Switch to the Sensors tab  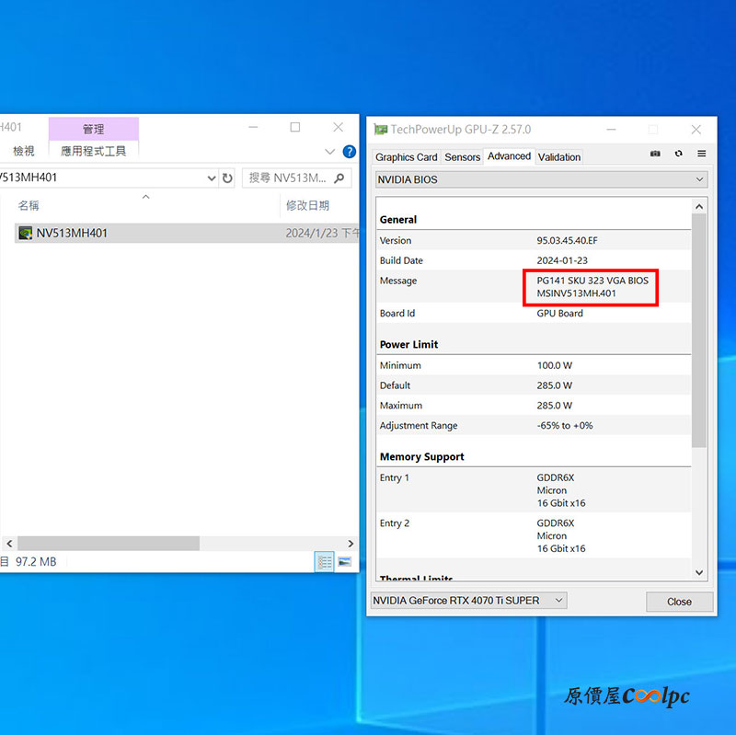pyautogui.click(x=463, y=157)
